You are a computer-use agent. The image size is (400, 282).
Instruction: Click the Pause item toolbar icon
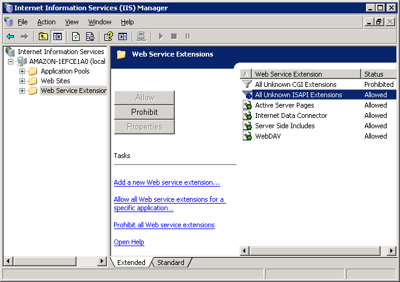[x=188, y=36]
